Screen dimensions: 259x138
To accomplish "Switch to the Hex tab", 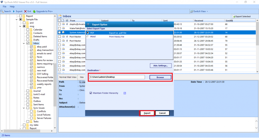I will tap(82, 77).
